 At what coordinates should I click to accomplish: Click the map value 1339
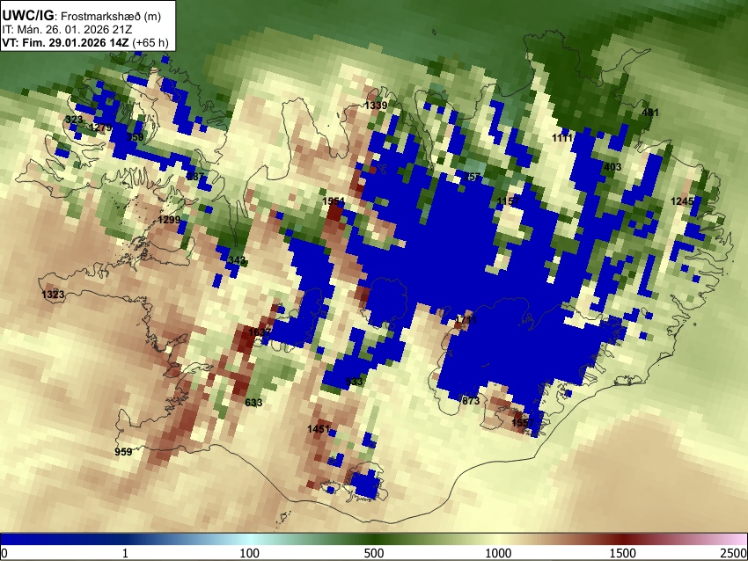pos(376,106)
